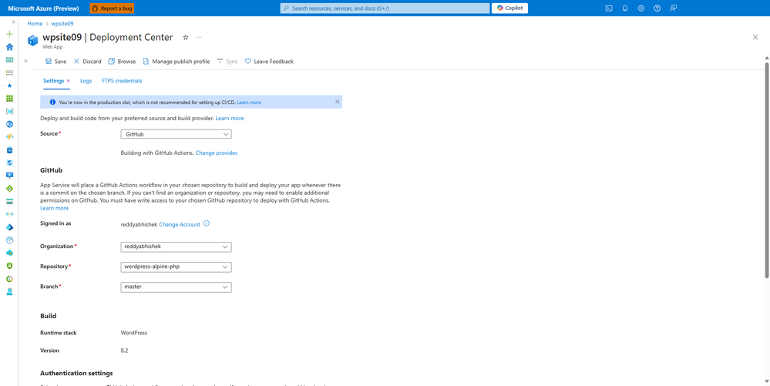Open Virtual networks arrows icon
This screenshot has width=770, height=386.
9,214
